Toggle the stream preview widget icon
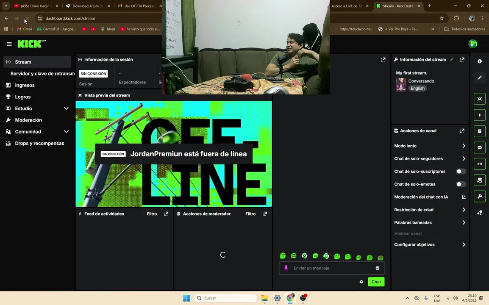The height and width of the screenshot is (305, 489). click(479, 99)
